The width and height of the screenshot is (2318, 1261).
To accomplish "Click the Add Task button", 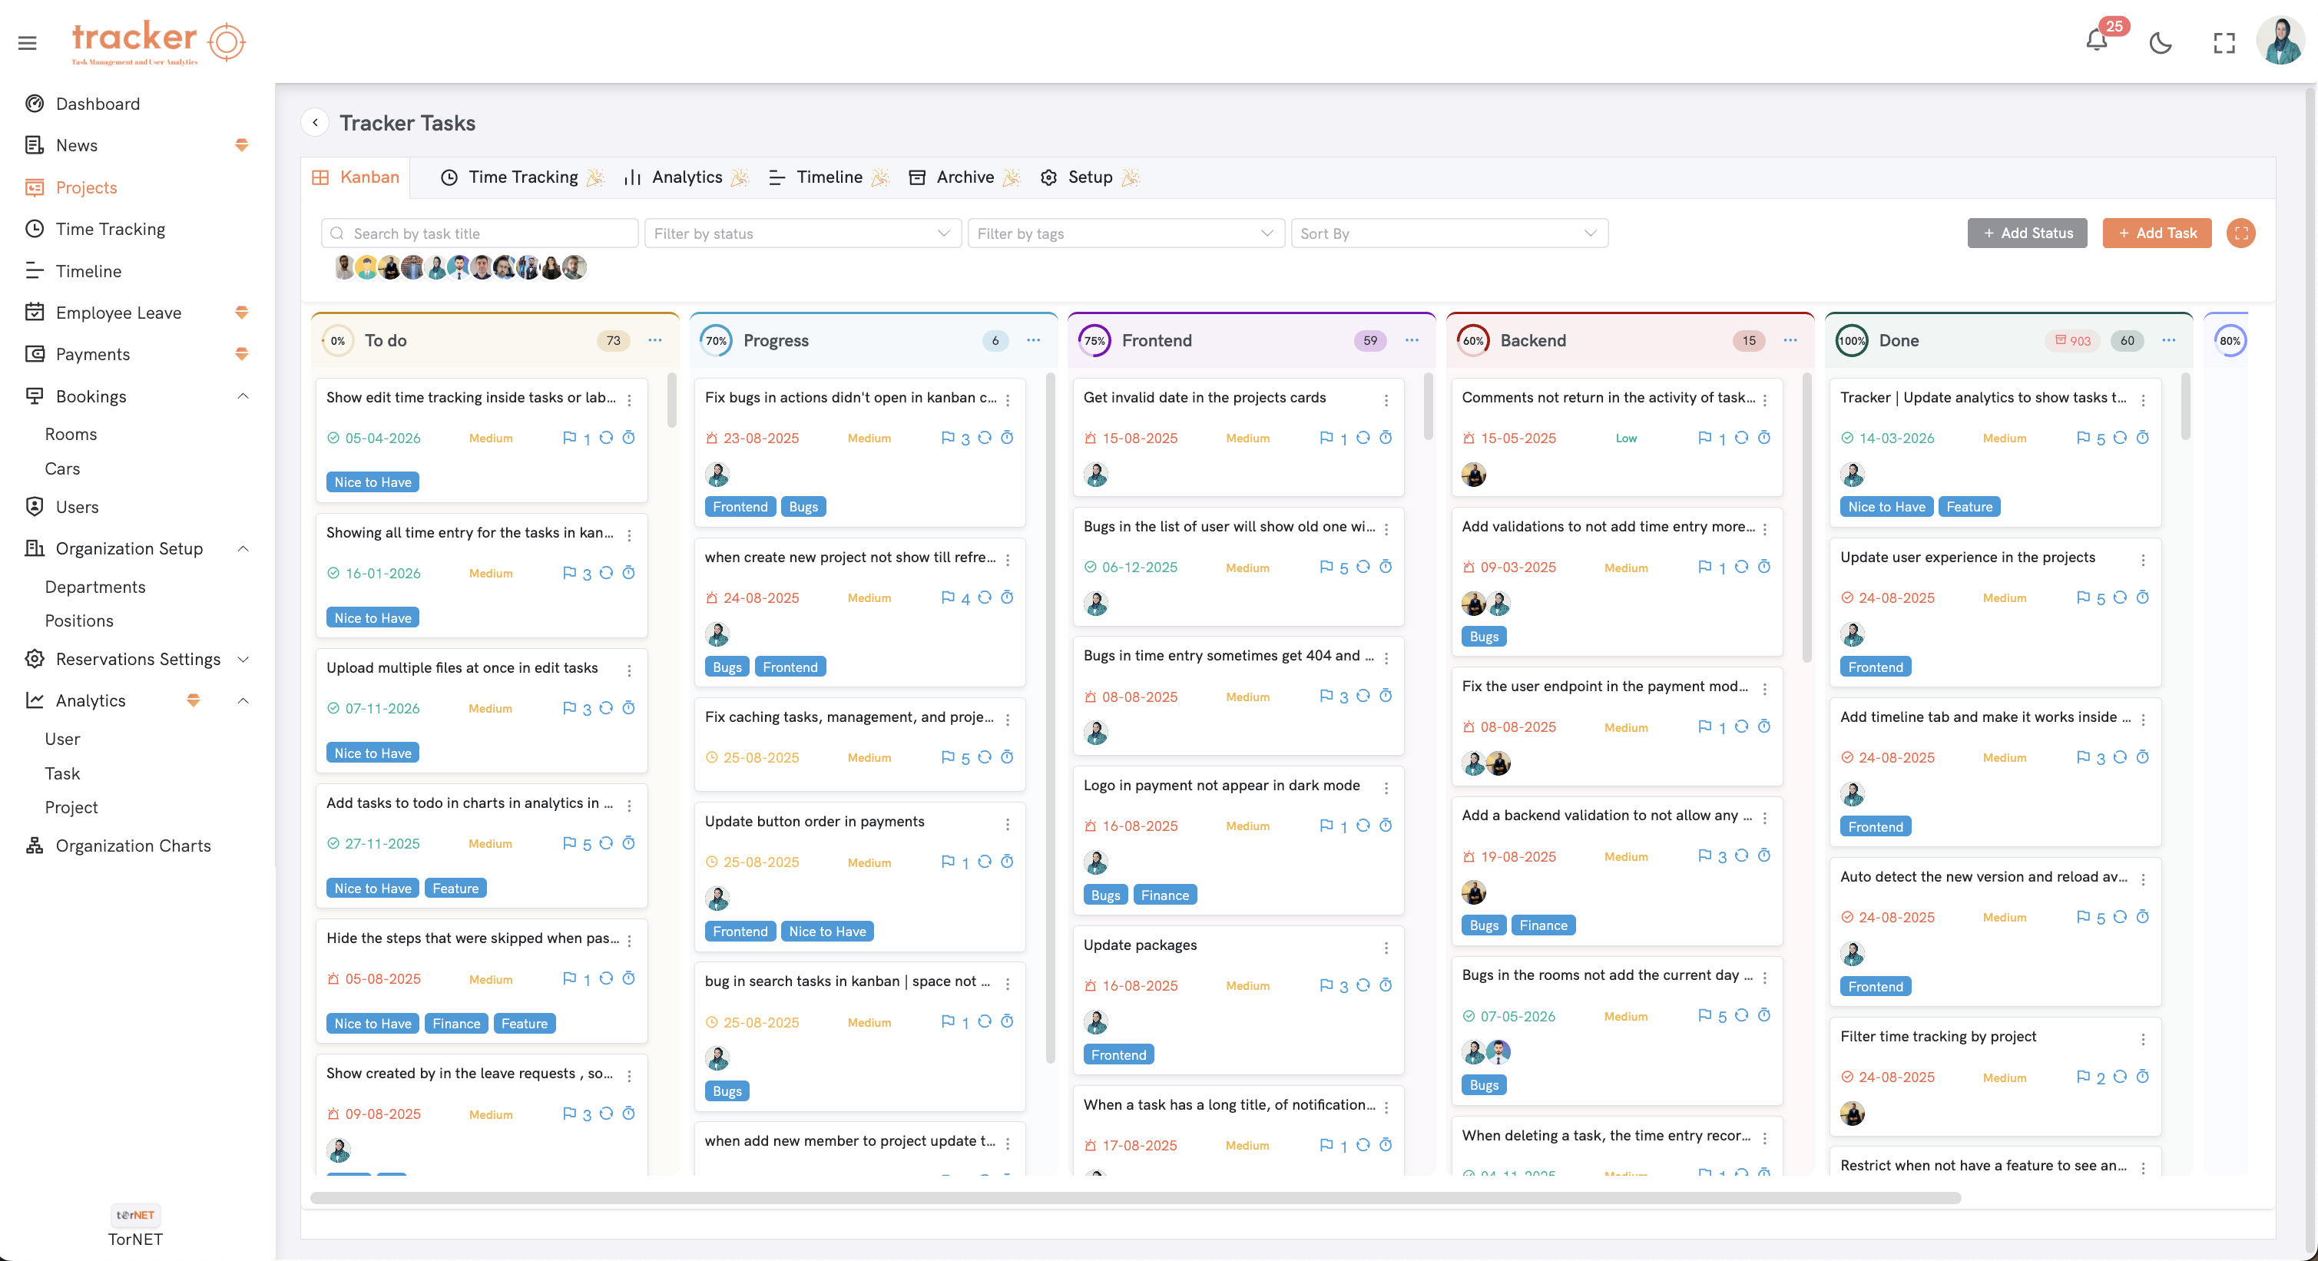I will (2157, 233).
